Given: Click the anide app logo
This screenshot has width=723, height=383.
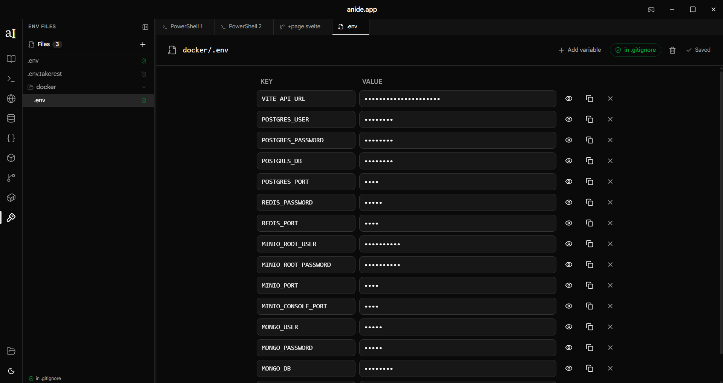Looking at the screenshot, I should click(11, 33).
